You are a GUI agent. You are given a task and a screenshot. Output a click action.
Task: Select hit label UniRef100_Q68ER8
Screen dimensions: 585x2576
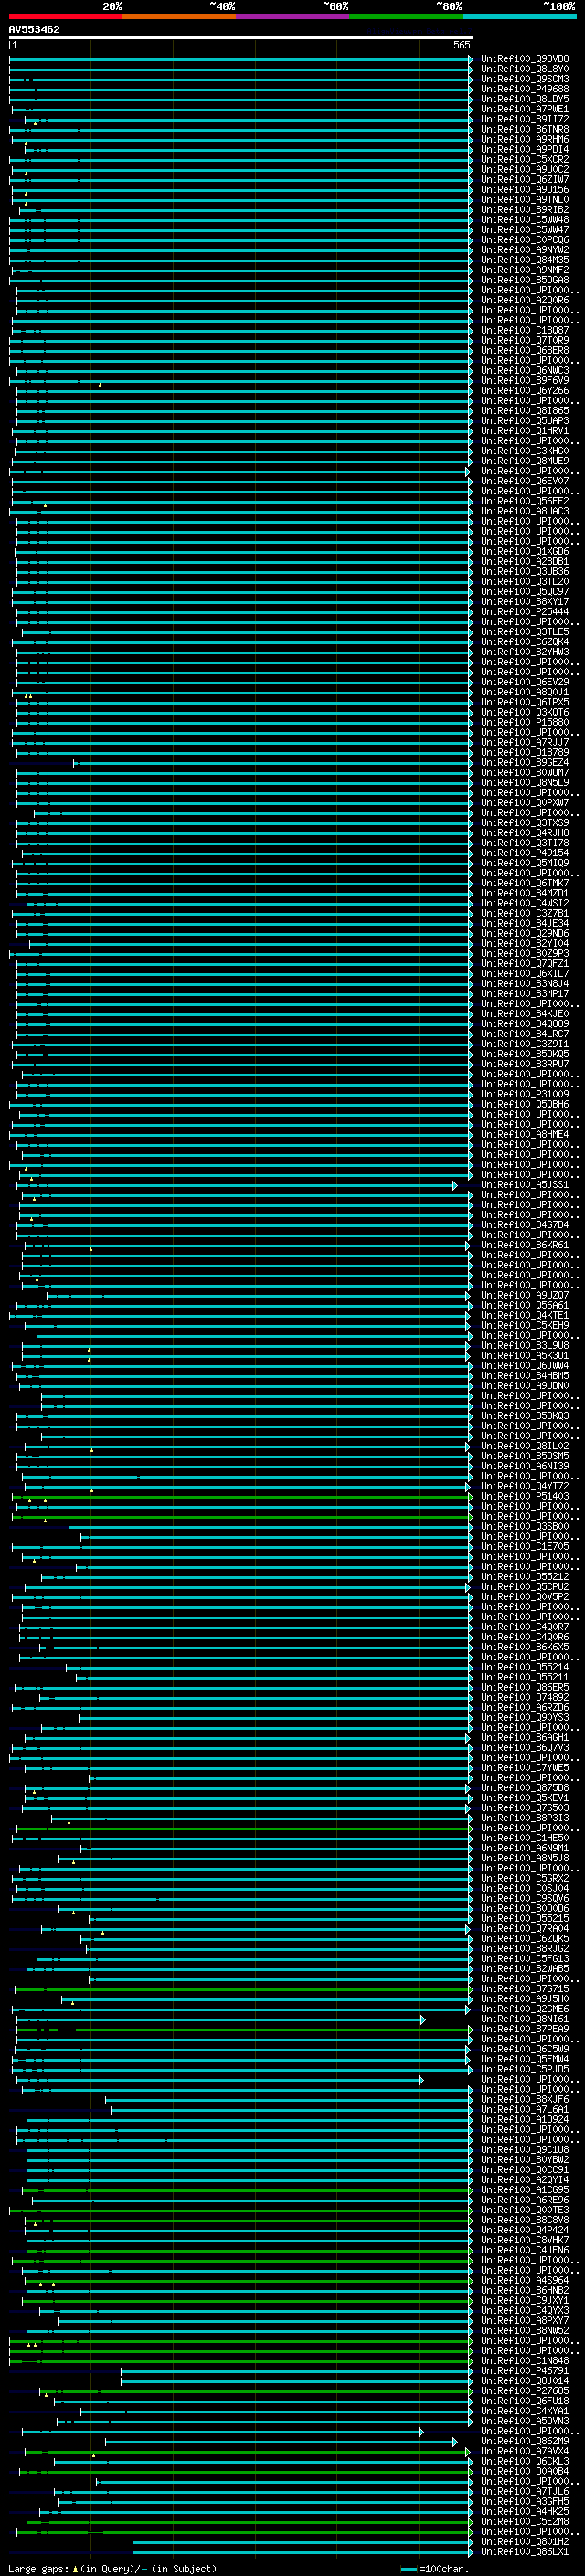click(525, 350)
